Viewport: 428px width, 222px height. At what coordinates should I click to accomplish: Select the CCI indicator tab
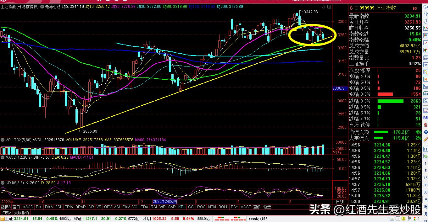[191, 207]
